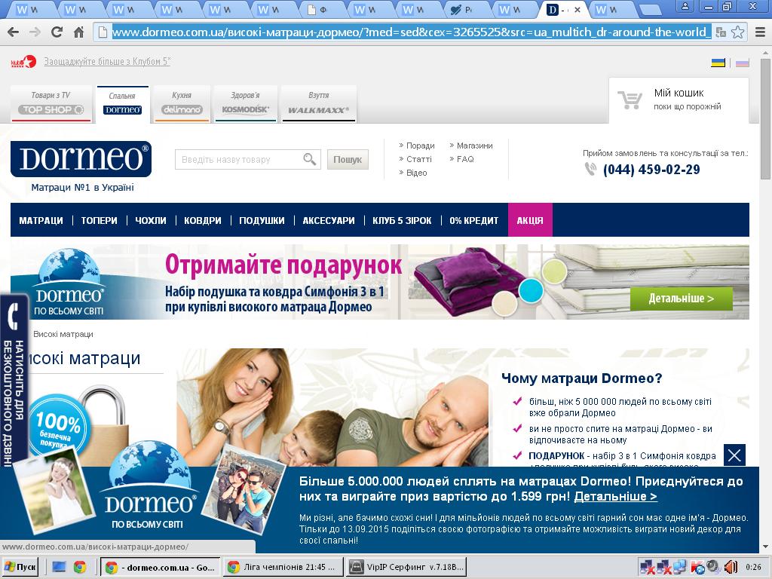Screen dimensions: 772x579
Task: Open the Статті link
Action: click(x=418, y=159)
